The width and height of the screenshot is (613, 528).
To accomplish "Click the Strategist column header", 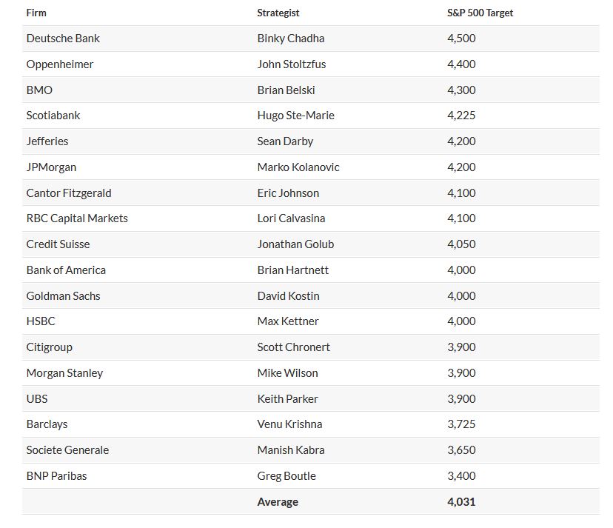I will [278, 13].
